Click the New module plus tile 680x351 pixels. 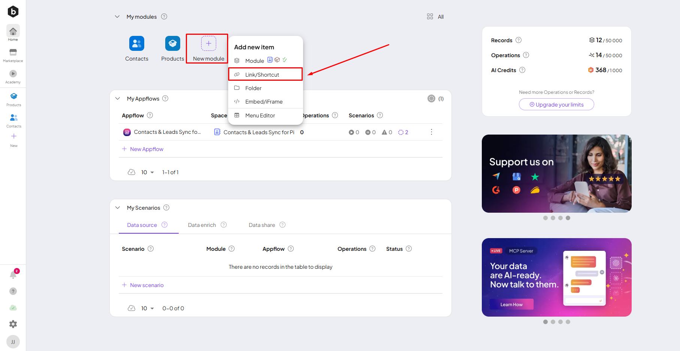[x=208, y=48]
